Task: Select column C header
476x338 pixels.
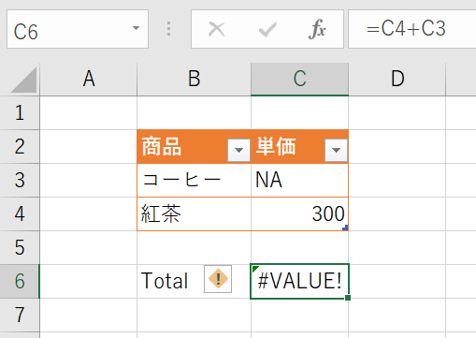Action: pyautogui.click(x=299, y=80)
